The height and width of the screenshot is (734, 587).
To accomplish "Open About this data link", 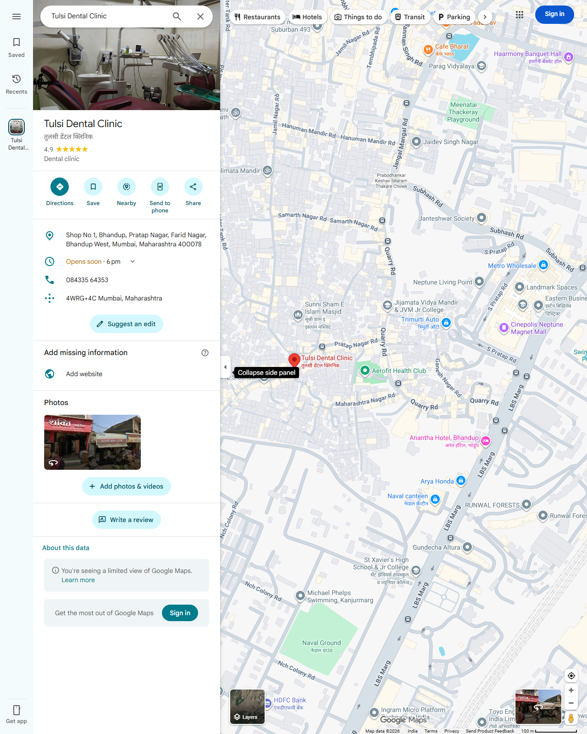I will click(x=66, y=548).
